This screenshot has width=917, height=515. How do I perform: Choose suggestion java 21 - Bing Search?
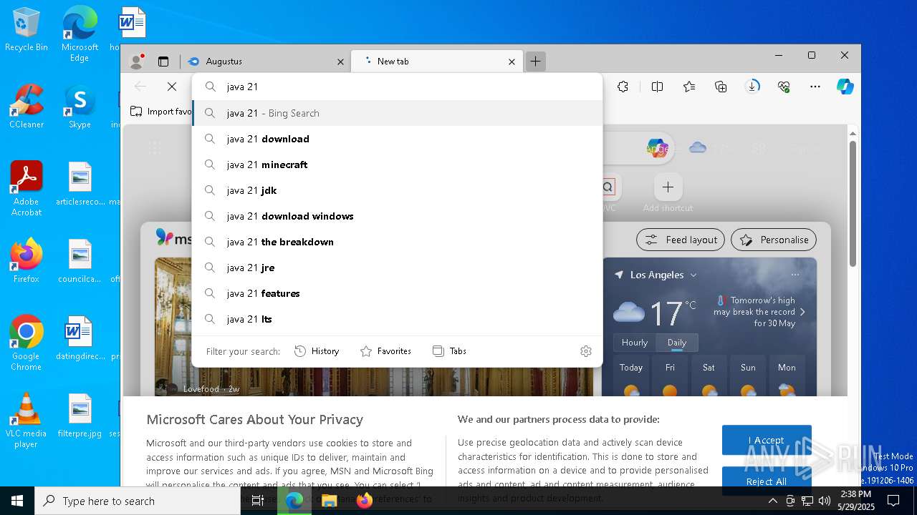[x=398, y=113]
